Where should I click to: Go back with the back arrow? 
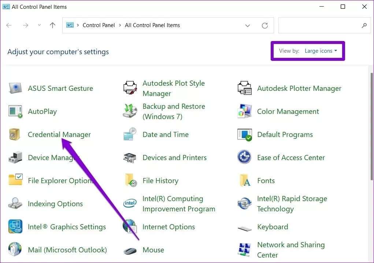click(9, 25)
